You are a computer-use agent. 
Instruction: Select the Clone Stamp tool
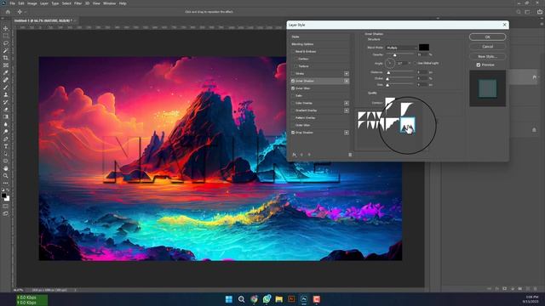pyautogui.click(x=6, y=94)
